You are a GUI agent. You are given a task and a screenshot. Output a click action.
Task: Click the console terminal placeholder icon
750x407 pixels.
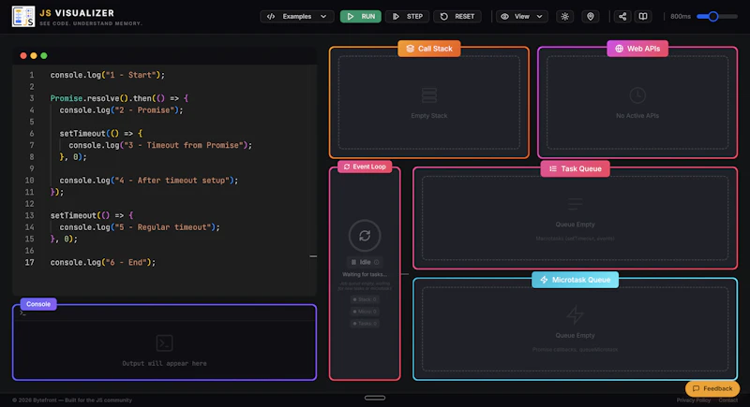coord(165,343)
